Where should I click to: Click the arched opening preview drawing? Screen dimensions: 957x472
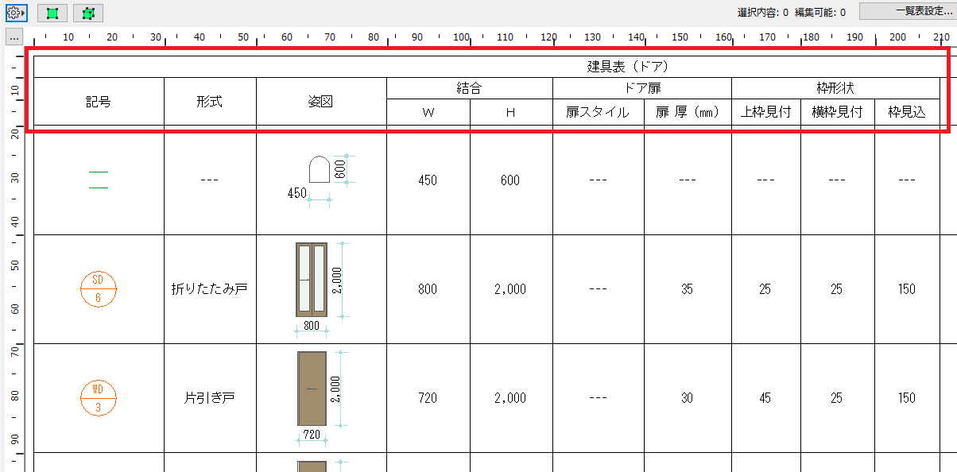(320, 170)
